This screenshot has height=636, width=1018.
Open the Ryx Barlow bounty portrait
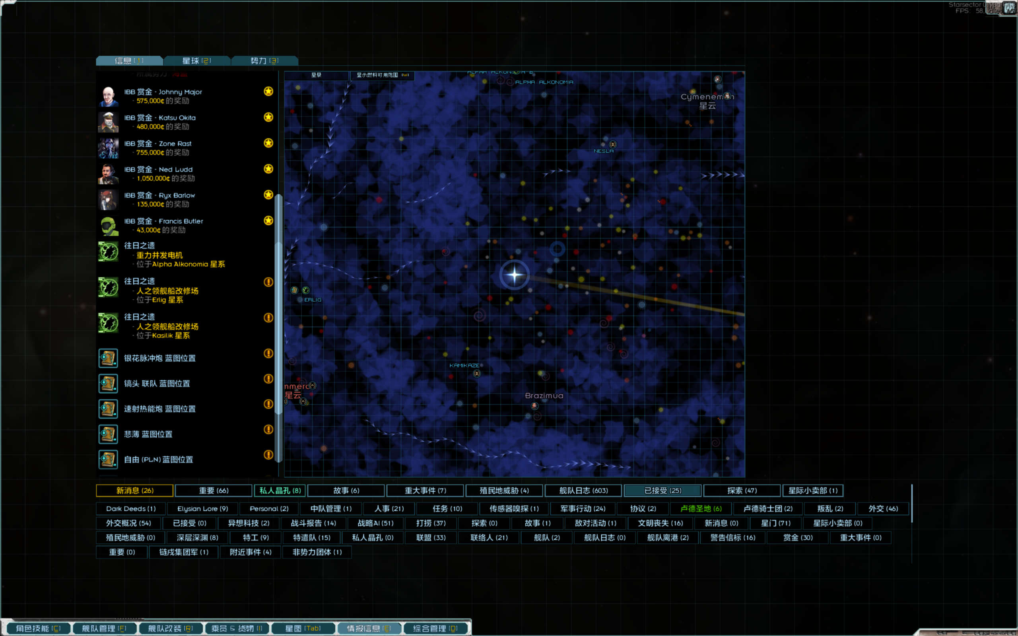[108, 200]
